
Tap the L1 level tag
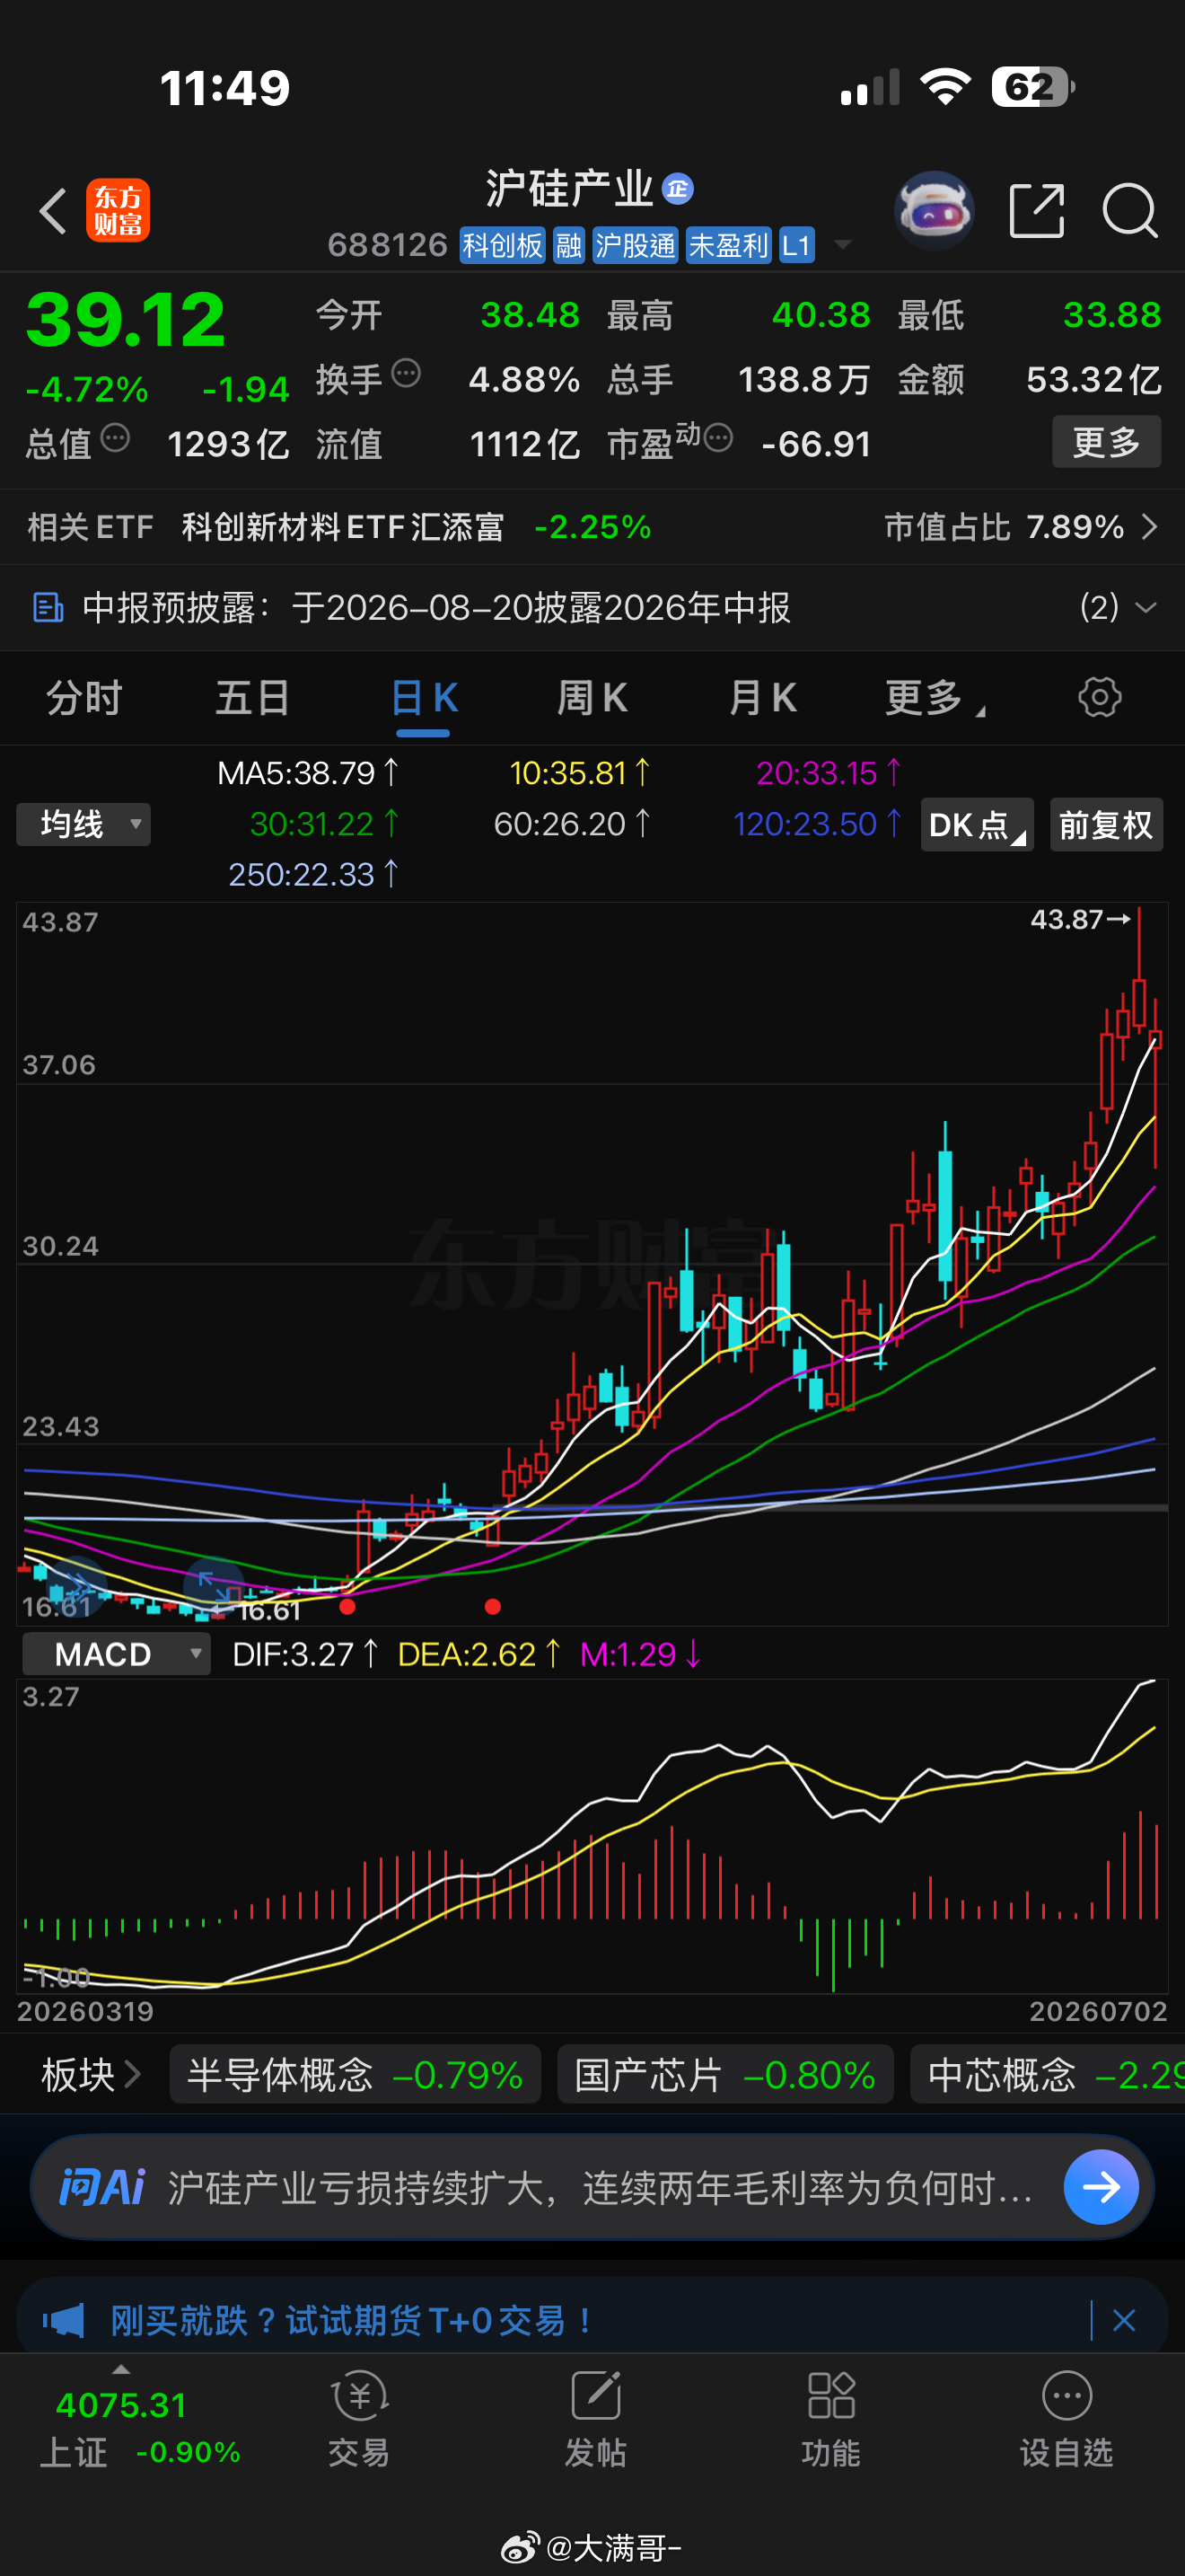tap(796, 245)
